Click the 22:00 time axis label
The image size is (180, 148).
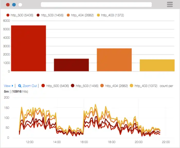pos(166,142)
